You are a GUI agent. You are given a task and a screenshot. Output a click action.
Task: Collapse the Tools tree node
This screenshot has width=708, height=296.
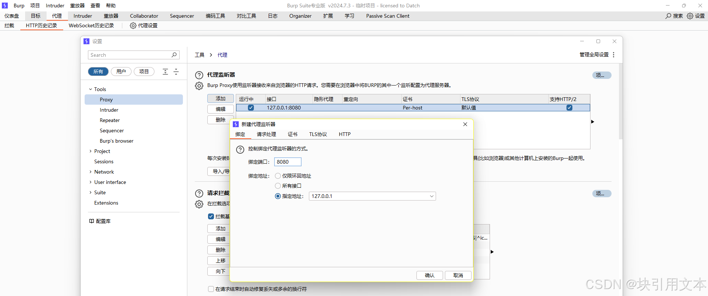(x=91, y=89)
